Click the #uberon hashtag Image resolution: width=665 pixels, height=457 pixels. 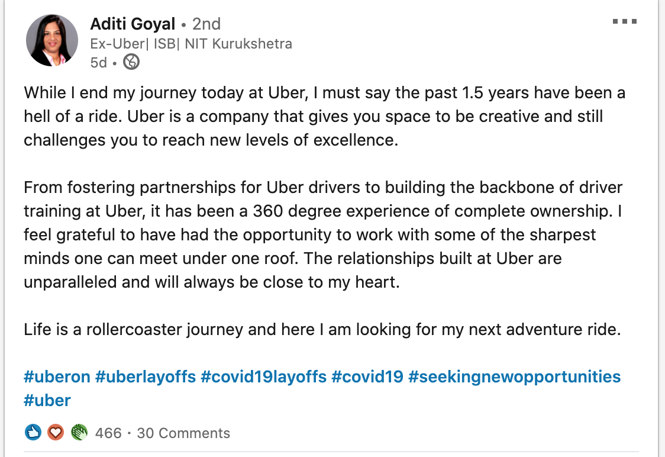pos(57,376)
